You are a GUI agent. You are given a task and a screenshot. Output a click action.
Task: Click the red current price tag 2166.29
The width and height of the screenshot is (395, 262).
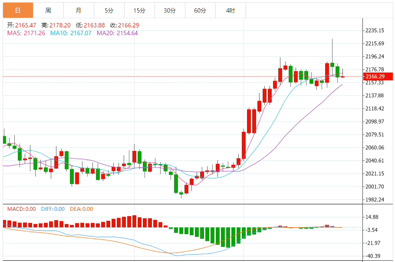(378, 76)
